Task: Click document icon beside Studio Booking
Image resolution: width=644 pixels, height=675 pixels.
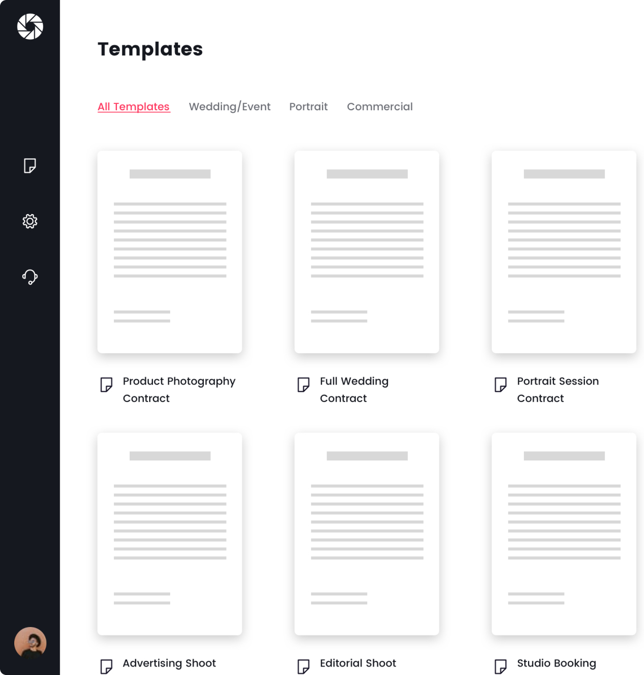Action: (x=501, y=667)
